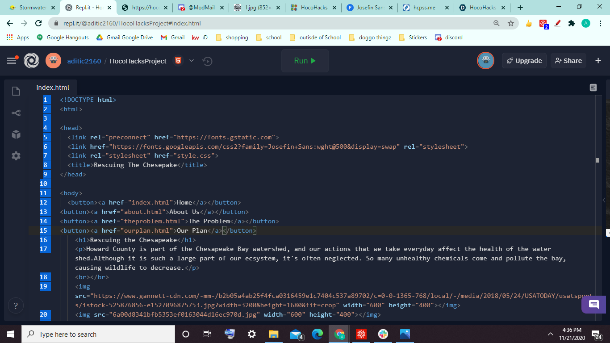The height and width of the screenshot is (343, 610).
Task: Click the Upgrade button
Action: click(x=524, y=61)
